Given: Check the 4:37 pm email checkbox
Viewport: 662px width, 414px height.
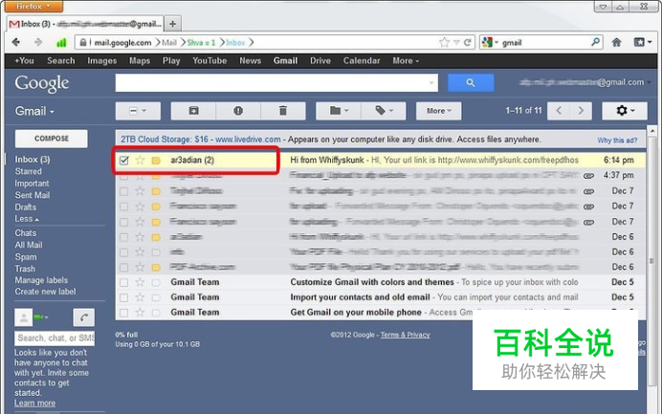Looking at the screenshot, I should click(x=123, y=176).
